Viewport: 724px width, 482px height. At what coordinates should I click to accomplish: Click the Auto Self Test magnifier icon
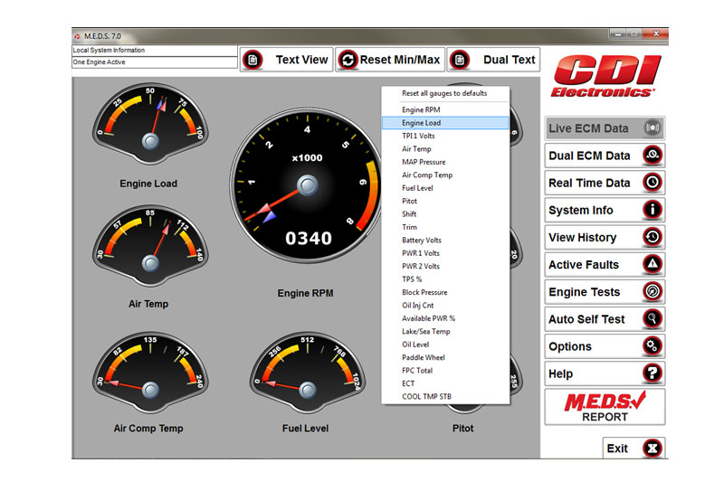click(652, 319)
